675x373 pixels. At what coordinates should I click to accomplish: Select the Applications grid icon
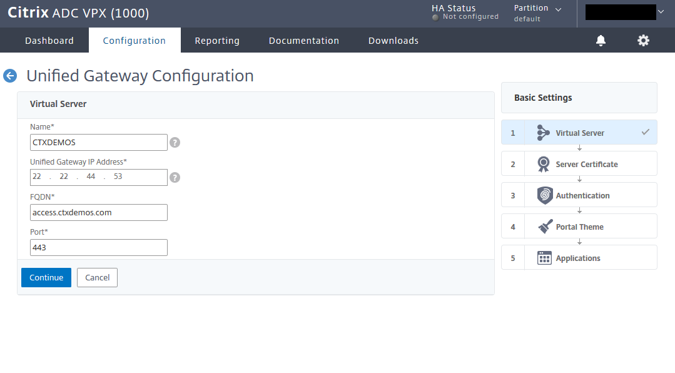(544, 258)
